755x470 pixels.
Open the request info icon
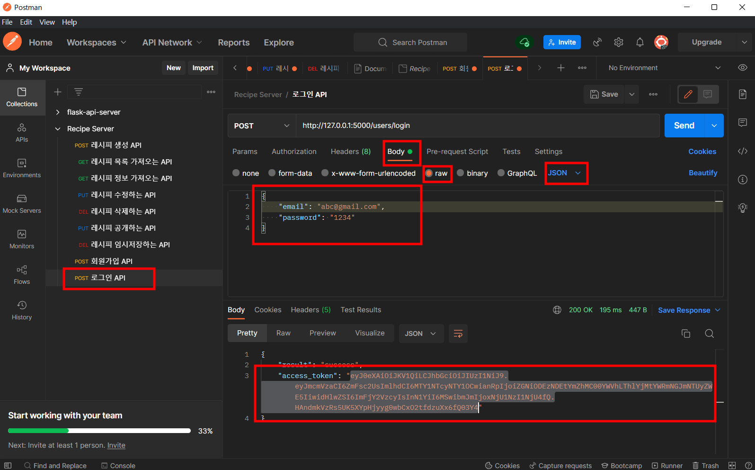click(743, 180)
